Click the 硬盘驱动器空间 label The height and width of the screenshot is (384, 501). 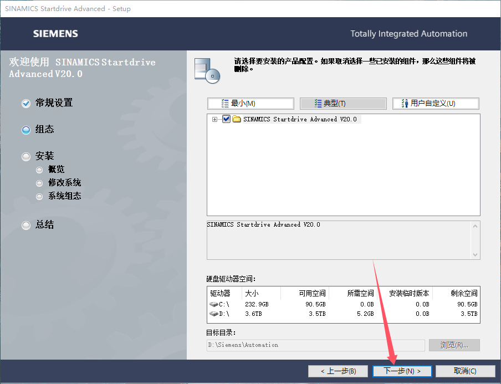(x=231, y=279)
